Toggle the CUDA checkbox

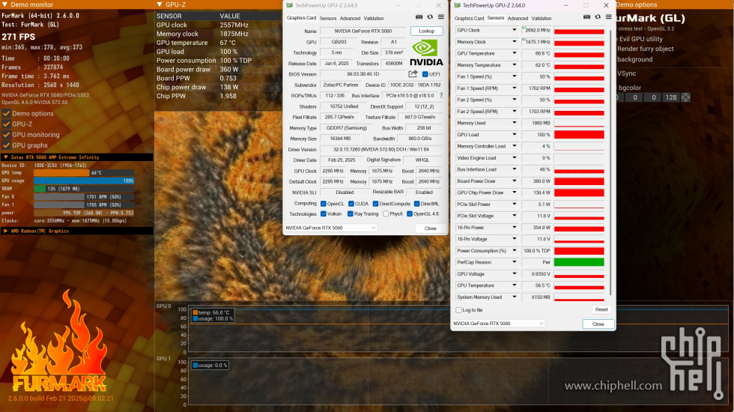tap(351, 204)
